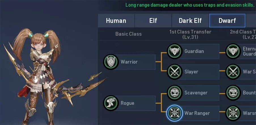Select the Warrior shield icon
The image size is (256, 125).
tap(111, 62)
